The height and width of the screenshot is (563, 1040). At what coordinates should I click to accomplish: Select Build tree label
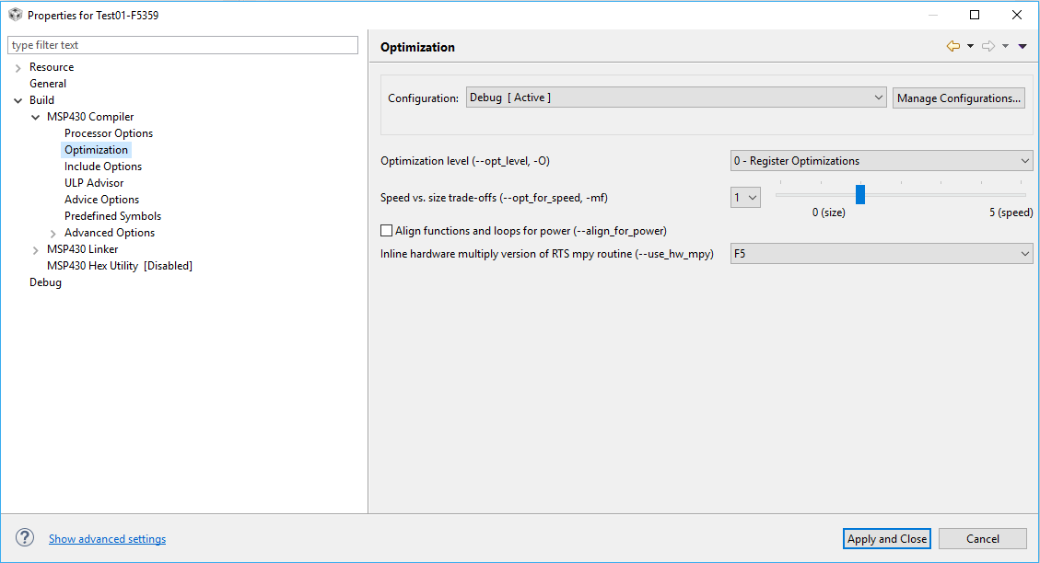(x=41, y=100)
